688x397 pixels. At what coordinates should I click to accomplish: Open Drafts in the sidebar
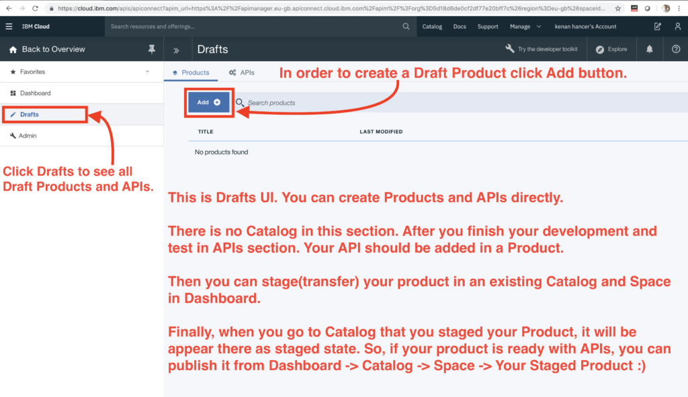click(81, 114)
